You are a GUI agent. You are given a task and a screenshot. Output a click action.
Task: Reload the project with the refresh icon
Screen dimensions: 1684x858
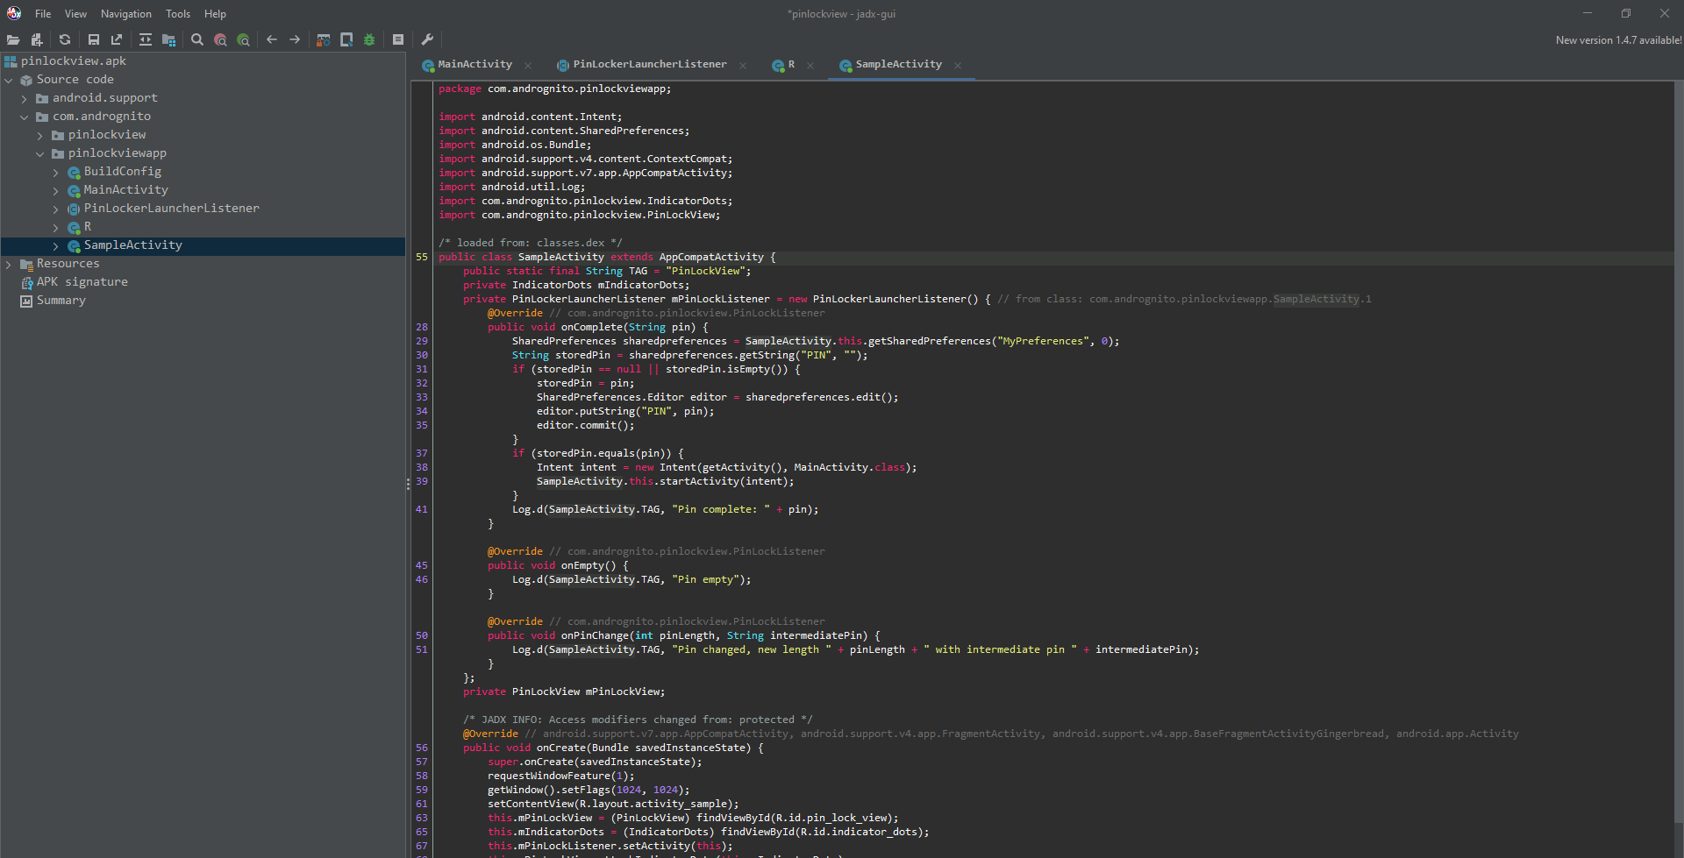tap(65, 39)
